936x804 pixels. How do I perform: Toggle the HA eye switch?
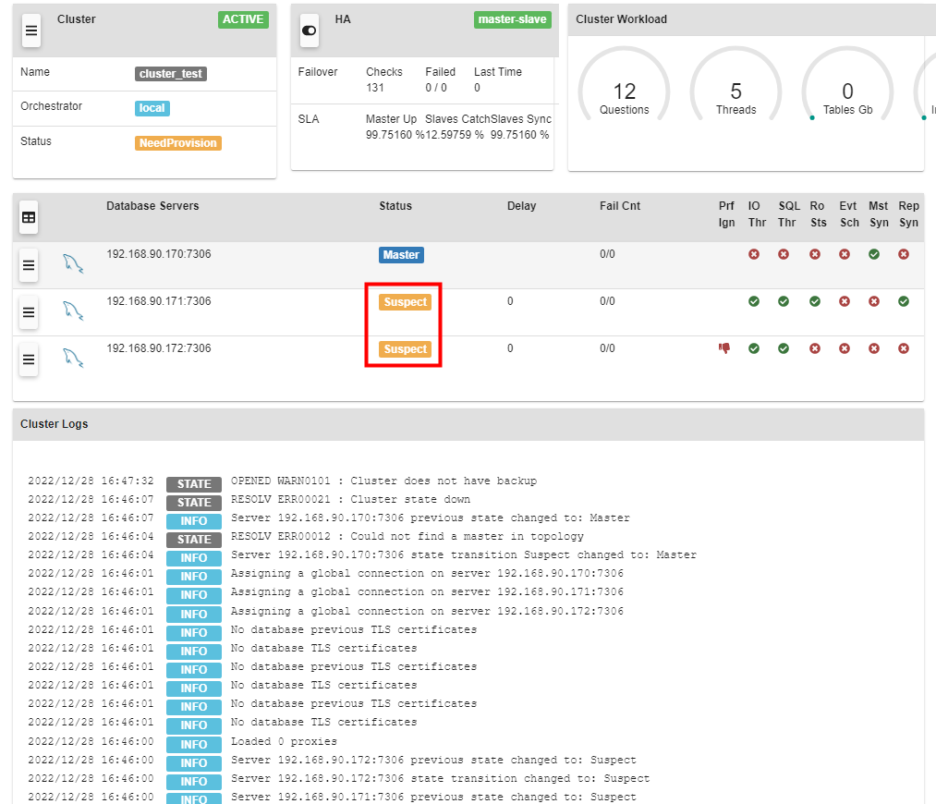pyautogui.click(x=308, y=29)
